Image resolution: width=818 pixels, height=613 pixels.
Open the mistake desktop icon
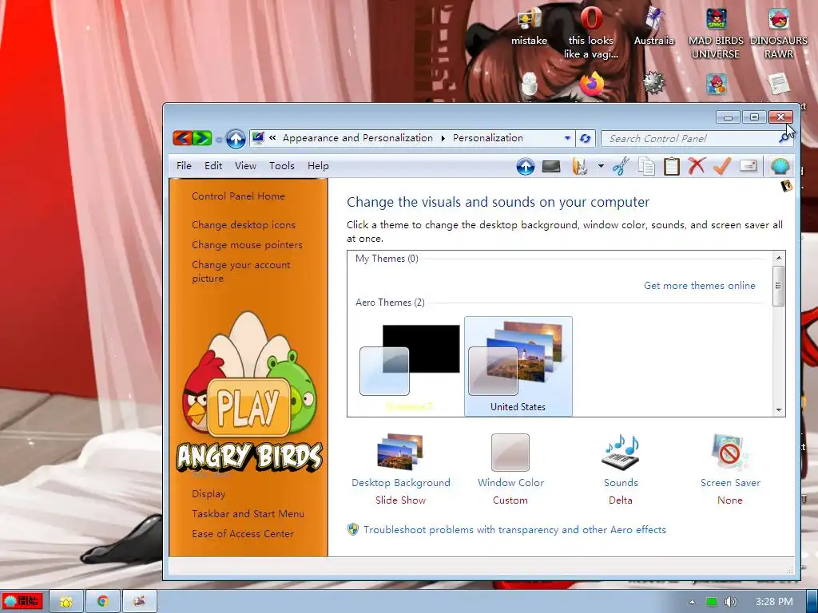(x=529, y=26)
